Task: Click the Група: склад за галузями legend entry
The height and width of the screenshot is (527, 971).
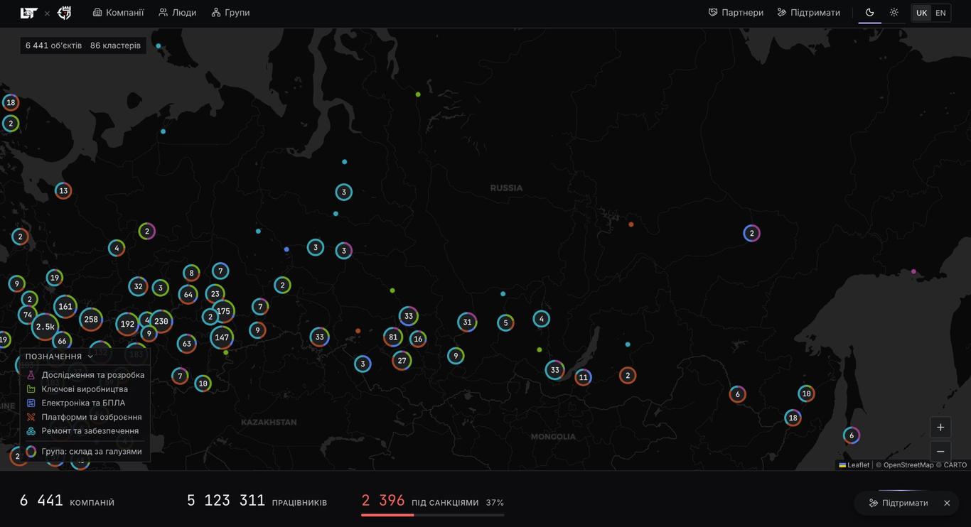Action: [x=84, y=451]
